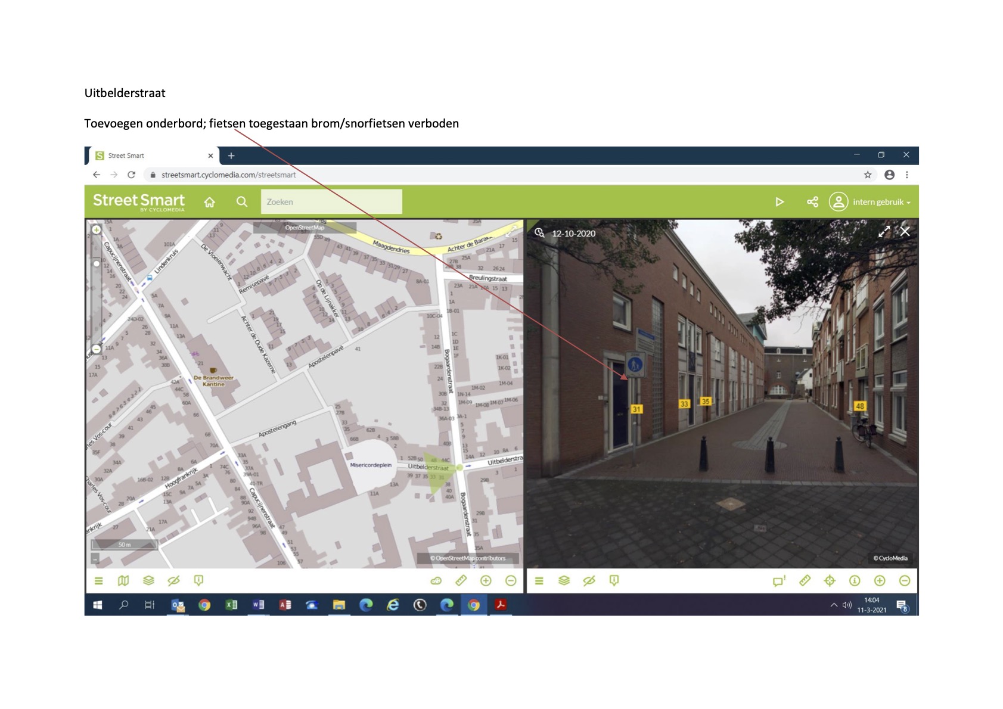The width and height of the screenshot is (1003, 709).
Task: Toggle panorama fullscreen with the expand arrows
Action: 884,232
